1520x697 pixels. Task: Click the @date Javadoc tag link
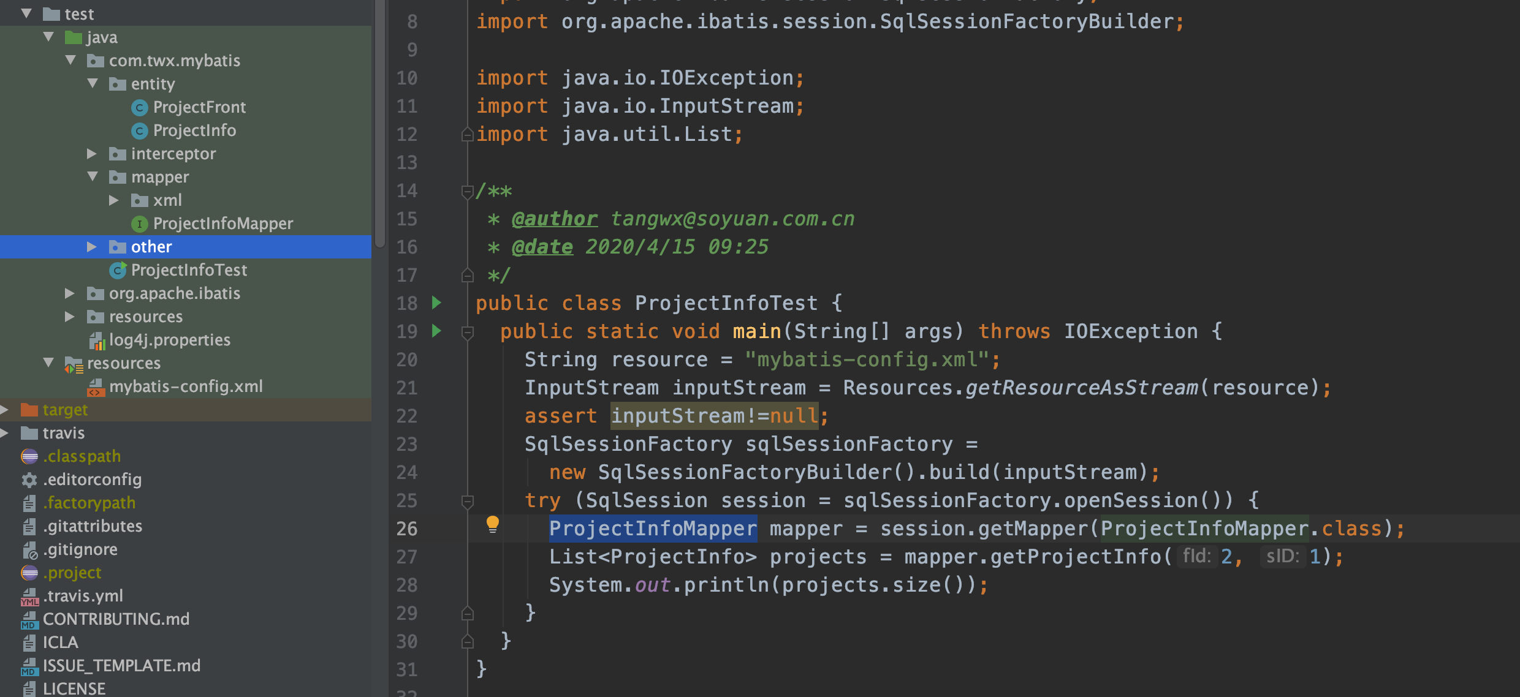542,247
